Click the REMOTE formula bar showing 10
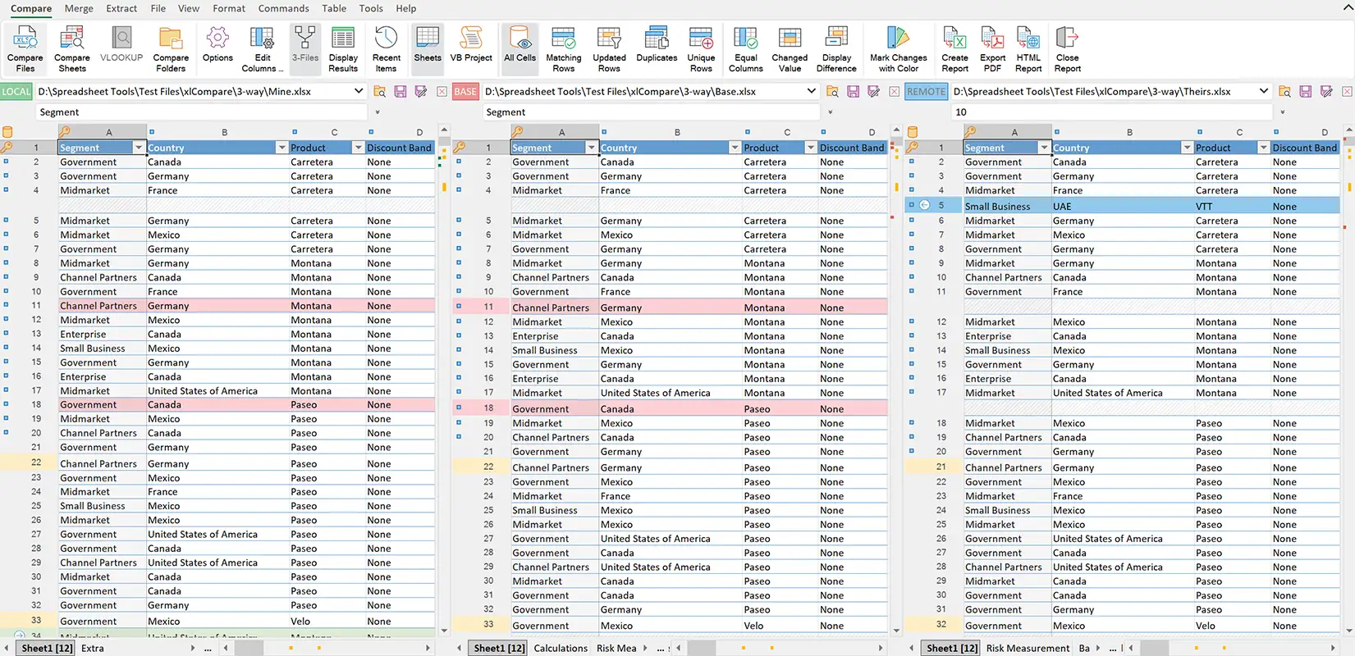Image resolution: width=1355 pixels, height=656 pixels. [1112, 112]
